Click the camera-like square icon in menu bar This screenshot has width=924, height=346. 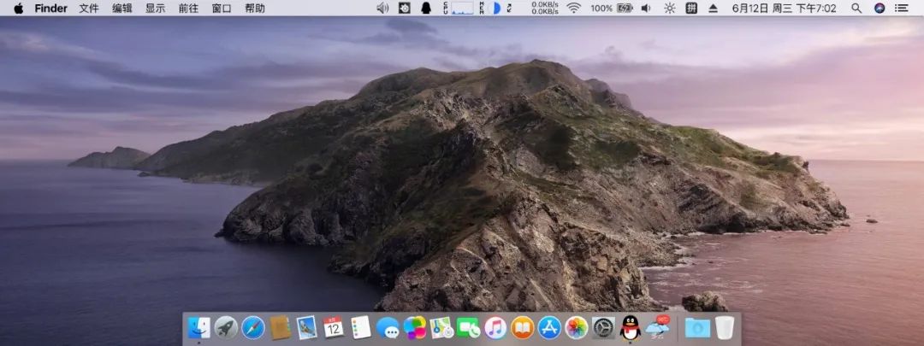[404, 9]
